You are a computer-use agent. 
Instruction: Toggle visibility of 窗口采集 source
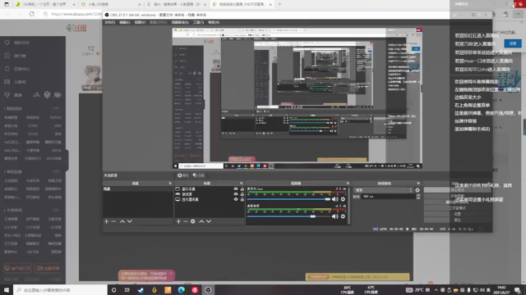[236, 189]
